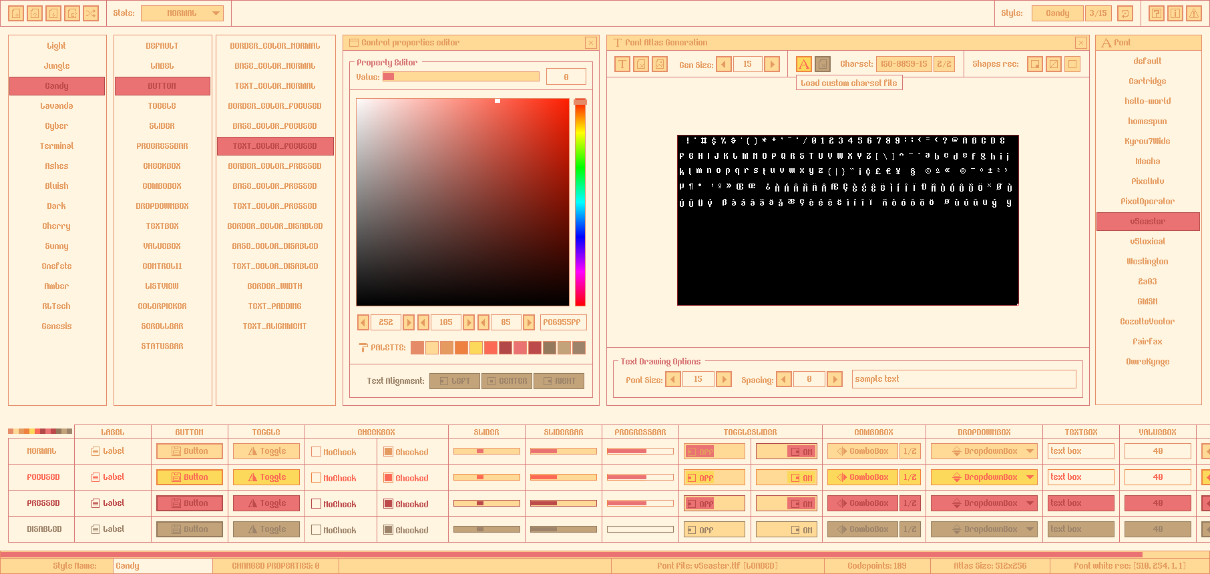Click the reload style arrow icon
Screen dimensions: 1210x574
[x=1125, y=13]
